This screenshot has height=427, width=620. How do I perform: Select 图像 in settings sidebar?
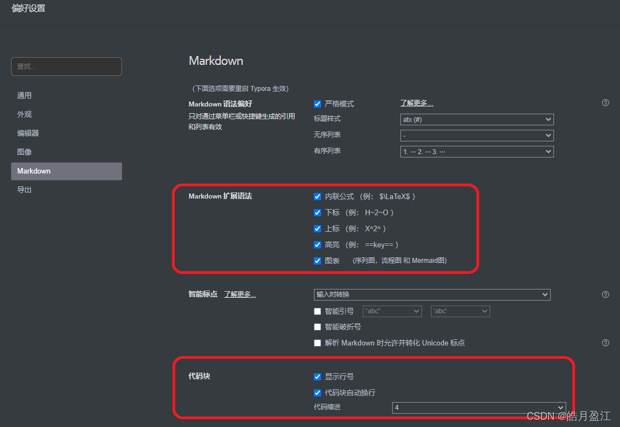pos(67,152)
